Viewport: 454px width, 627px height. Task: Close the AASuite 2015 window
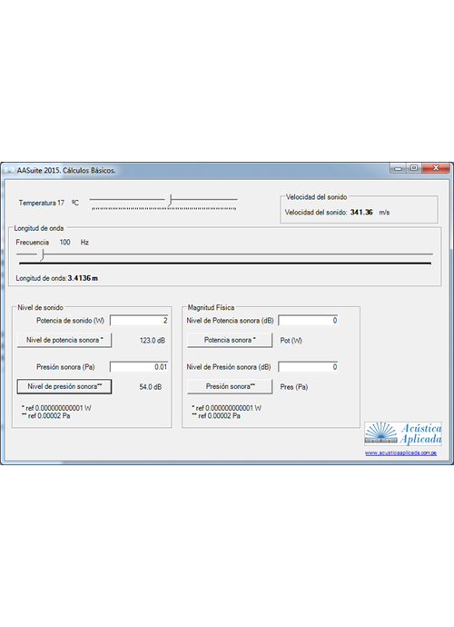436,168
